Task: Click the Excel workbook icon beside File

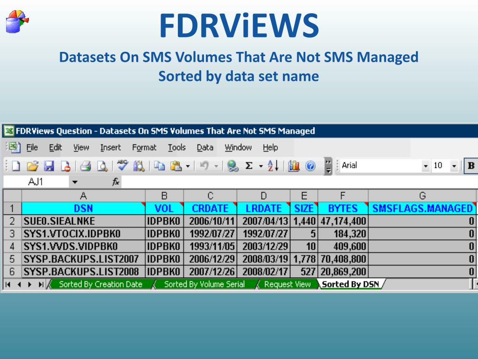Action: click(14, 147)
